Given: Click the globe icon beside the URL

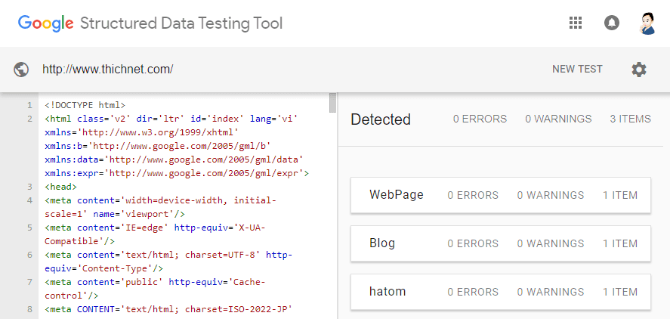Looking at the screenshot, I should click(21, 70).
